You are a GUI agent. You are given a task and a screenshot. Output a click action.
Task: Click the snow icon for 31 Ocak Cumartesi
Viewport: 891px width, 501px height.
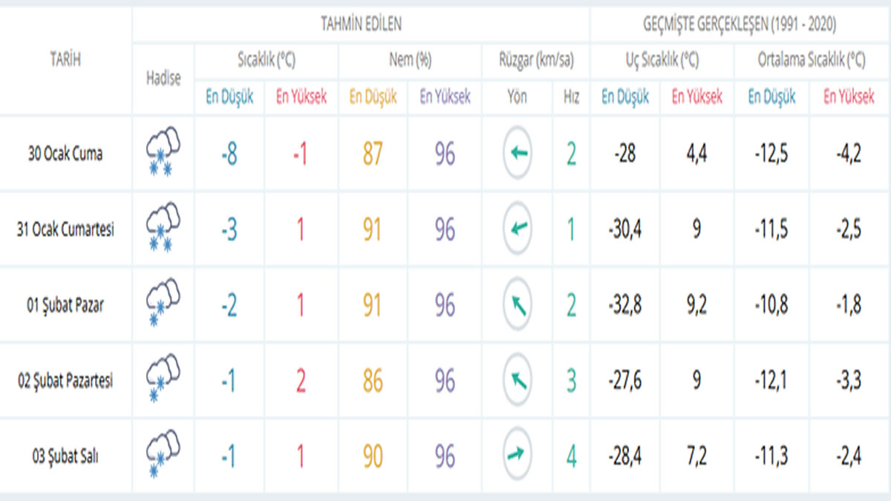163,229
